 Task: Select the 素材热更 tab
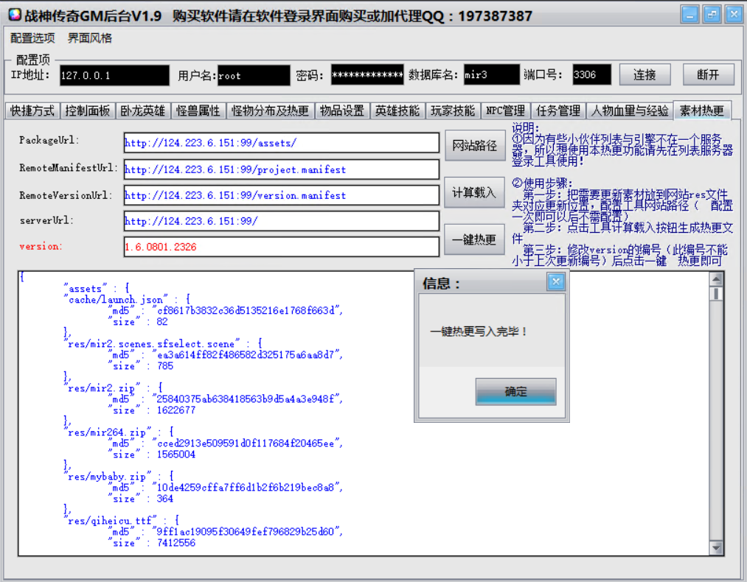tap(702, 111)
